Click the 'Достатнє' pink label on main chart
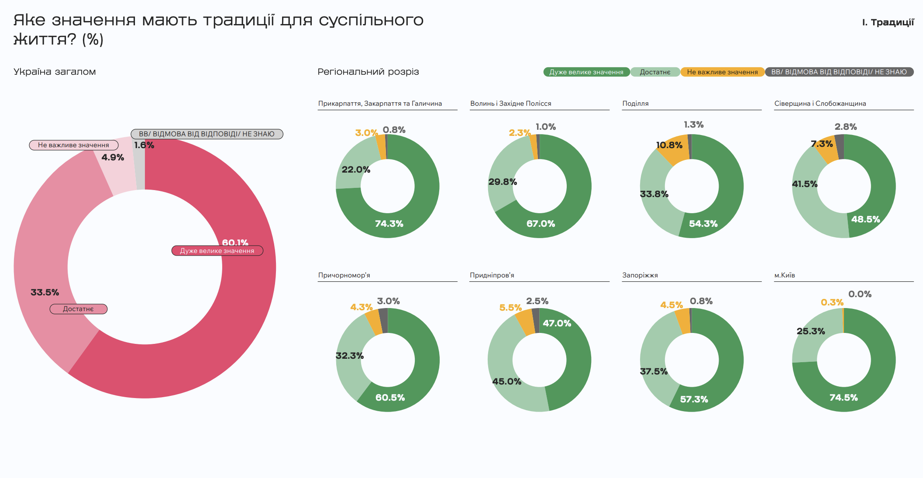Viewport: 923px width, 478px height. tap(78, 309)
